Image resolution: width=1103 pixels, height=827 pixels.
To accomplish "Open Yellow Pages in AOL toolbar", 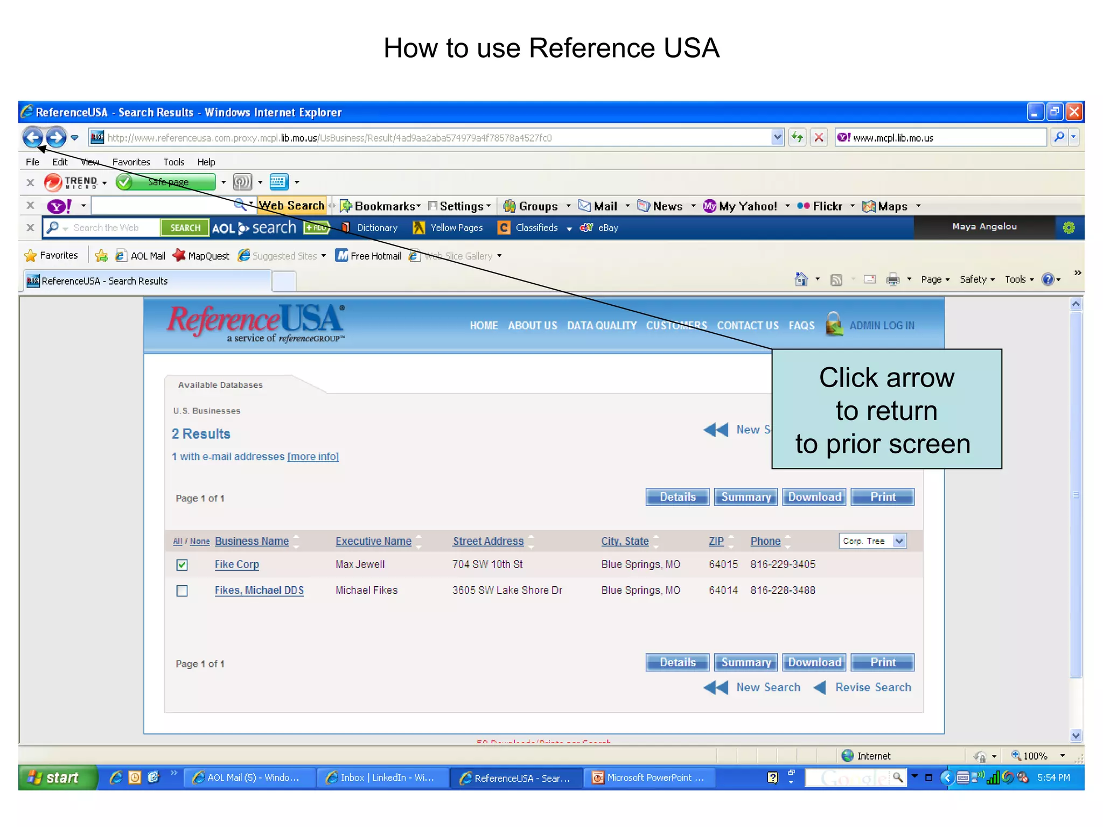I will [x=448, y=228].
